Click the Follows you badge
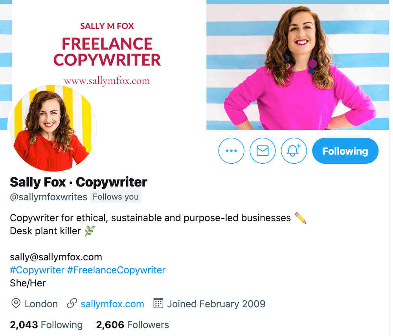The height and width of the screenshot is (336, 393). 116,196
